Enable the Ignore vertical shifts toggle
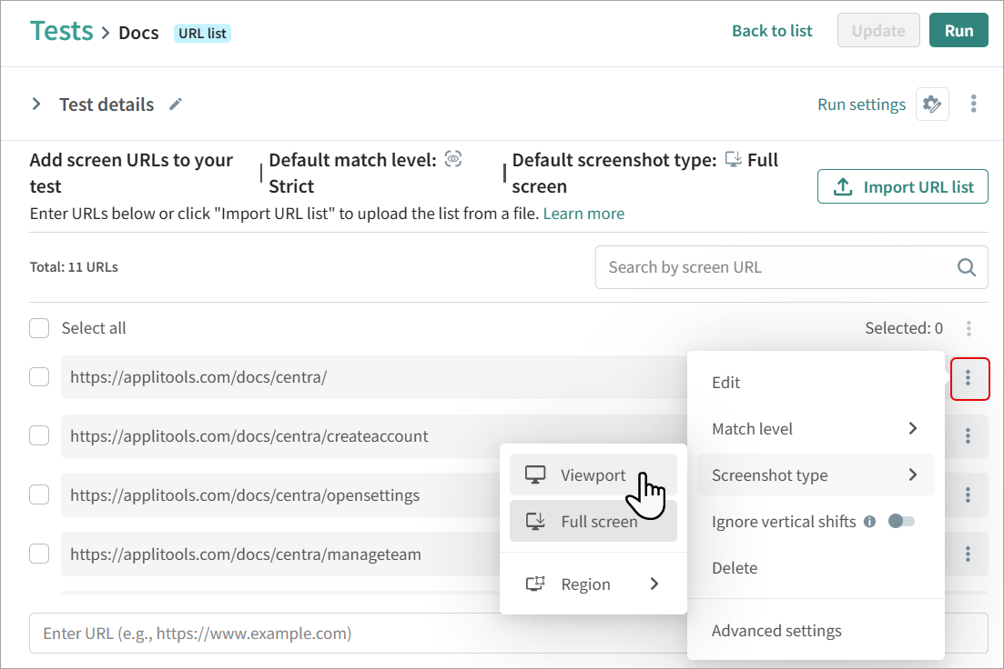 point(901,521)
